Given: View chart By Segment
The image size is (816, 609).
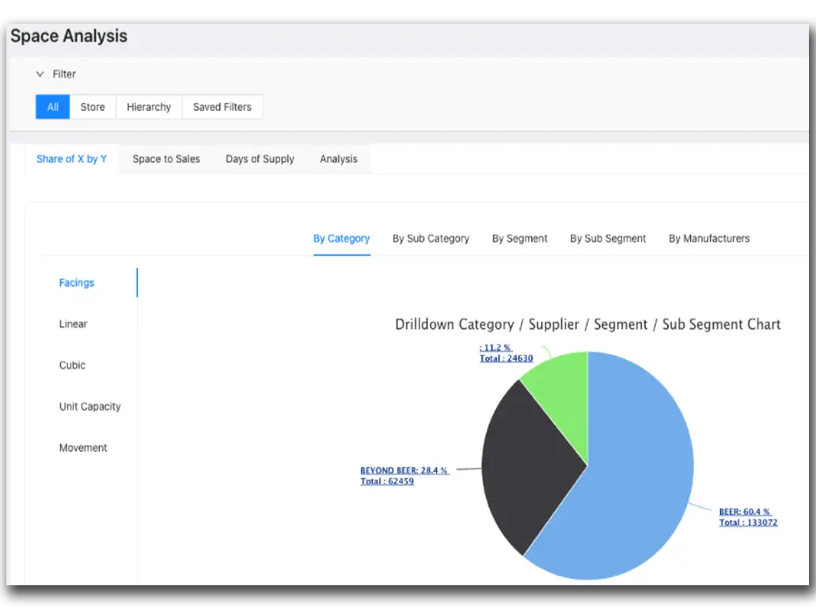Looking at the screenshot, I should pyautogui.click(x=519, y=238).
